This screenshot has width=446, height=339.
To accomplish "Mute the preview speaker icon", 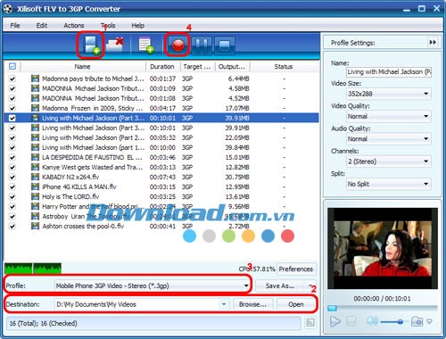I will point(372,321).
